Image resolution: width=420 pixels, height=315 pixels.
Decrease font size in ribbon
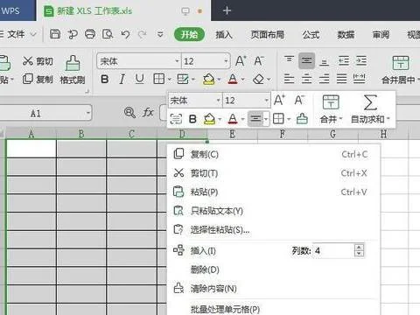[258, 61]
